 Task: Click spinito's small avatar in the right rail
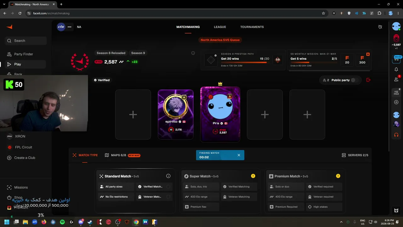(396, 124)
